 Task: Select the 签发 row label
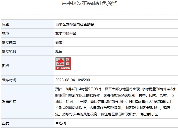tap(6, 123)
